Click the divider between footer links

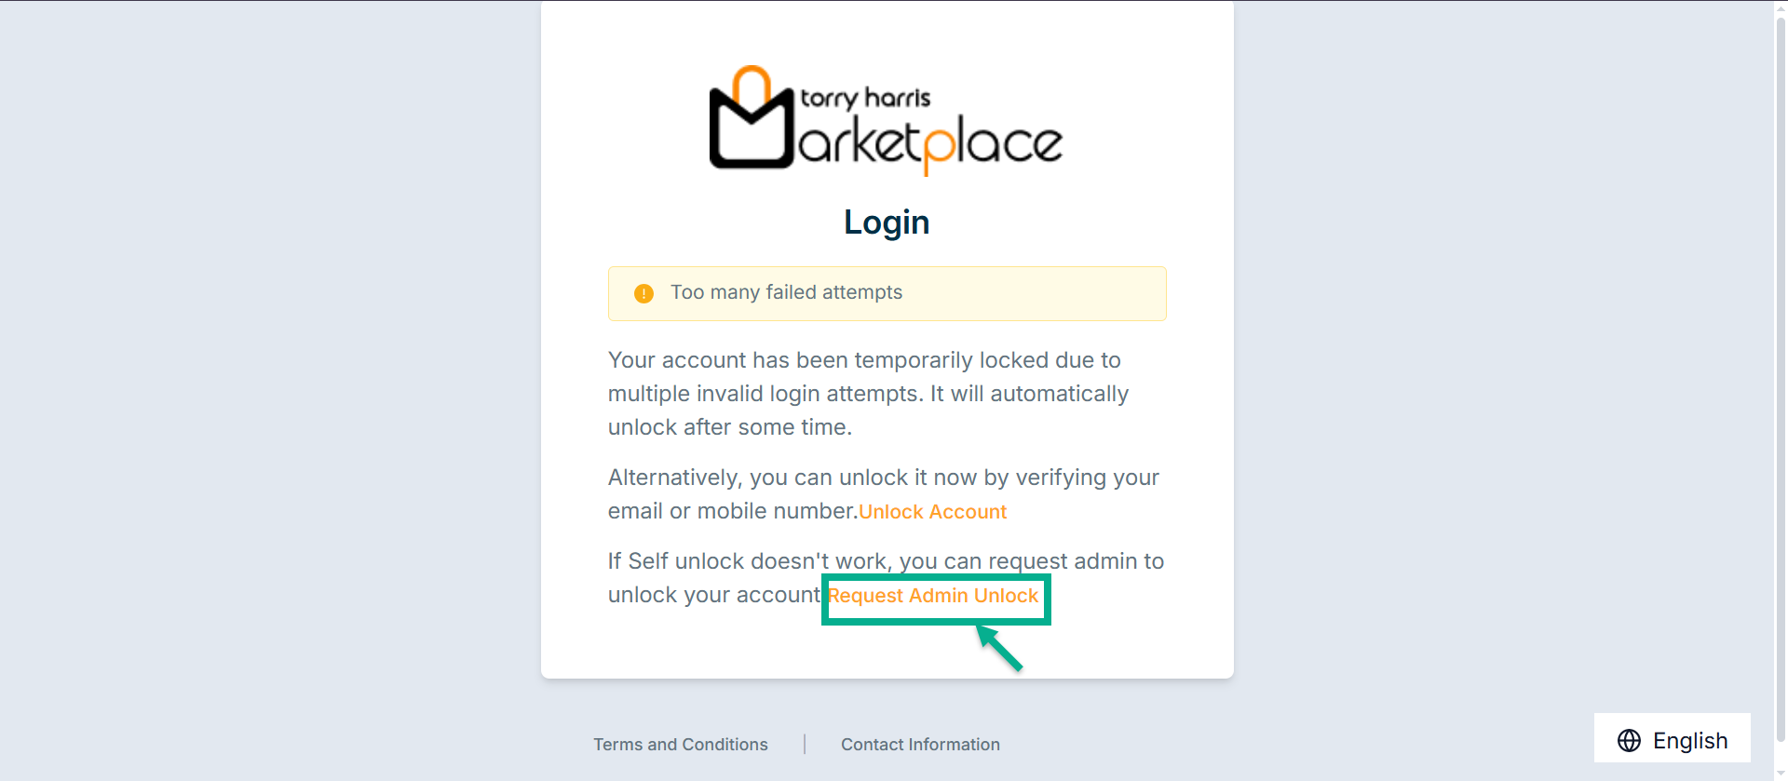click(x=805, y=745)
